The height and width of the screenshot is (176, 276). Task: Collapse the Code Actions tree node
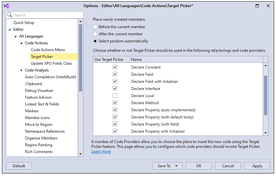click(21, 43)
